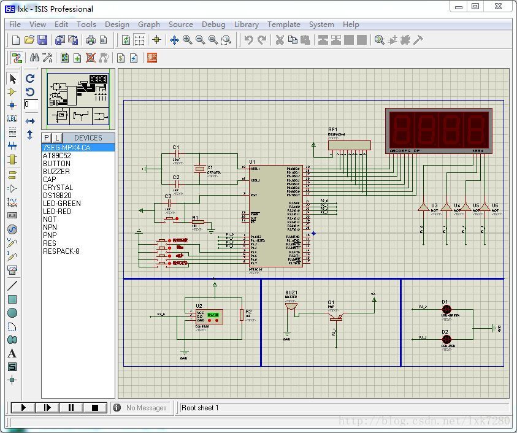Viewport: 517px width, 433px height.
Task: Toggle the false origin crosshair icon
Action: 156,40
